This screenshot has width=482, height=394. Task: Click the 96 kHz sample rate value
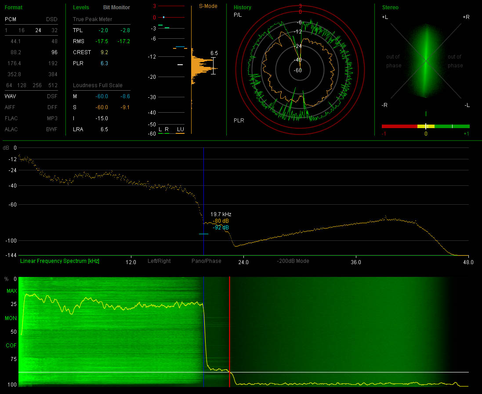(54, 52)
